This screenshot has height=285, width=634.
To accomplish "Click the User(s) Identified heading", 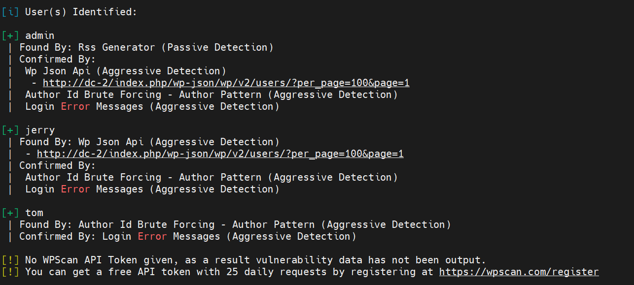I will coord(81,12).
